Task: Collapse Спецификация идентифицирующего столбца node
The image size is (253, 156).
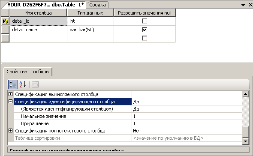Action: coord(10,102)
